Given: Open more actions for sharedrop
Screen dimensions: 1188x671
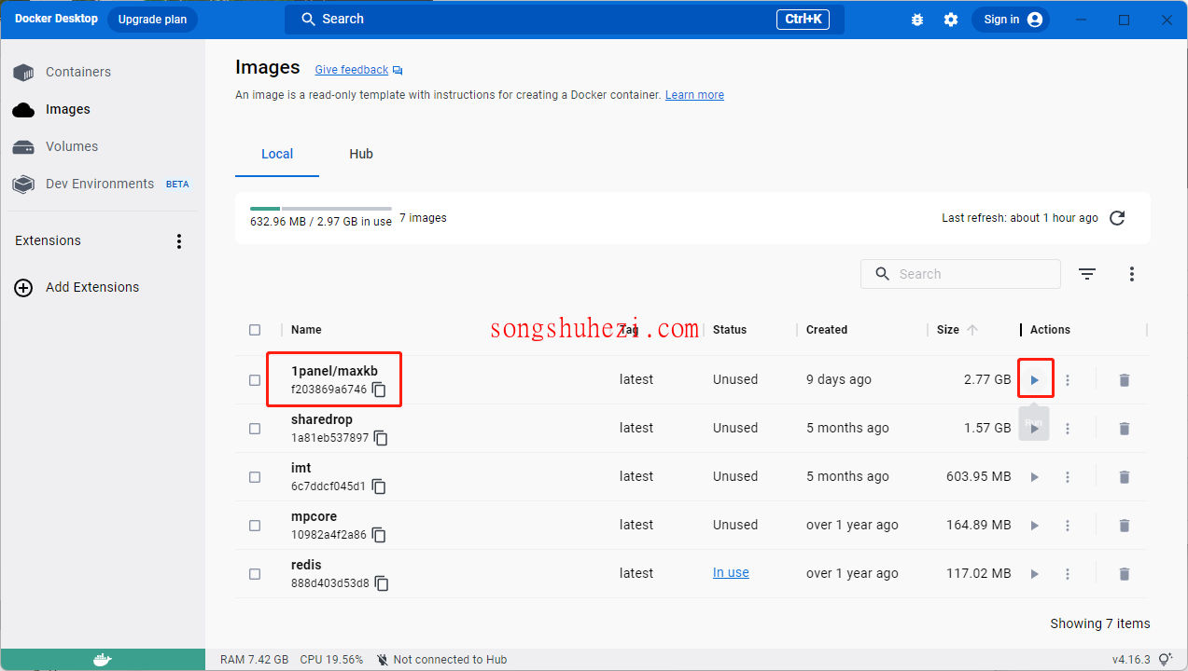Looking at the screenshot, I should pyautogui.click(x=1068, y=429).
